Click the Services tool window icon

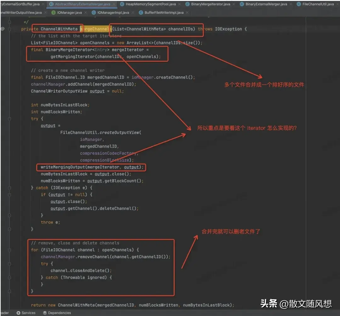pos(19,313)
